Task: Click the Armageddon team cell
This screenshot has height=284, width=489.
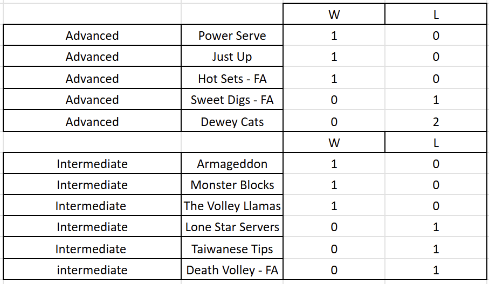Action: click(232, 164)
